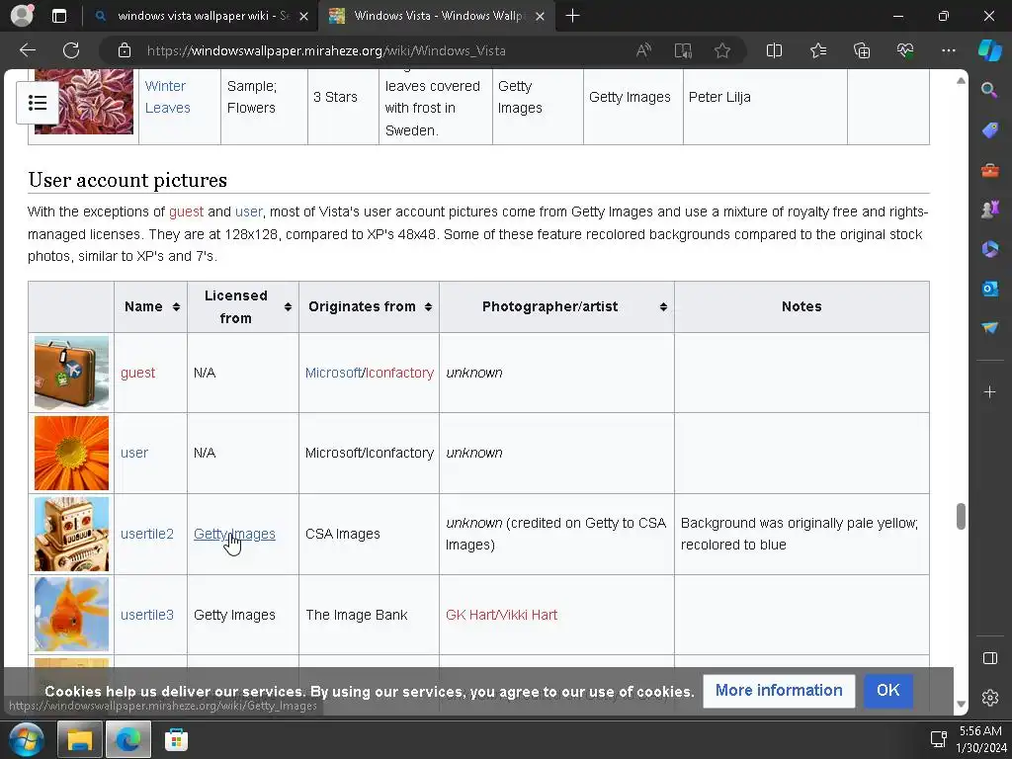The height and width of the screenshot is (759, 1012).
Task: Open Edge Settings and more menu
Action: pyautogui.click(x=948, y=50)
